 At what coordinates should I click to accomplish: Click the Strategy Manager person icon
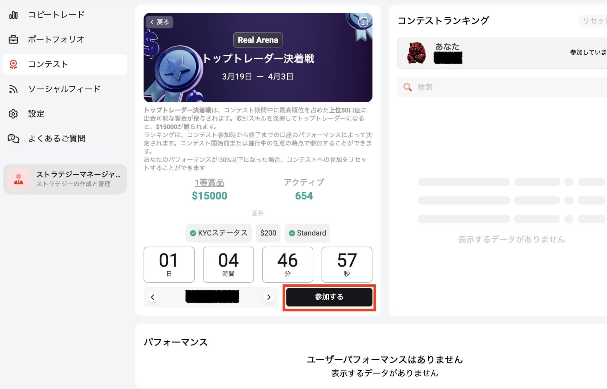[19, 179]
